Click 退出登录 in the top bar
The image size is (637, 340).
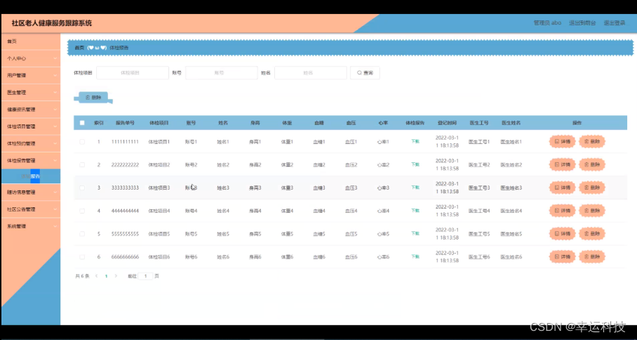click(x=615, y=23)
